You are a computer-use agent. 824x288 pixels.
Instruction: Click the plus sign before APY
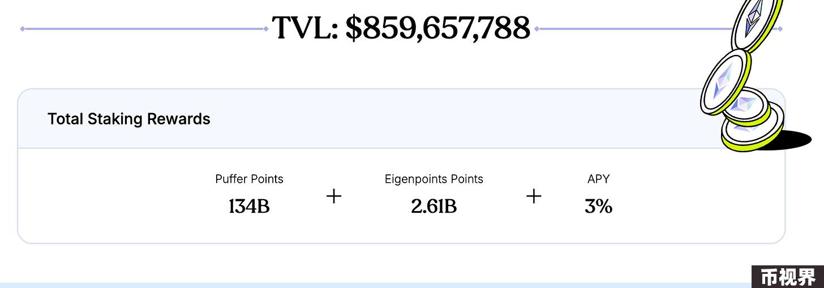(x=534, y=196)
